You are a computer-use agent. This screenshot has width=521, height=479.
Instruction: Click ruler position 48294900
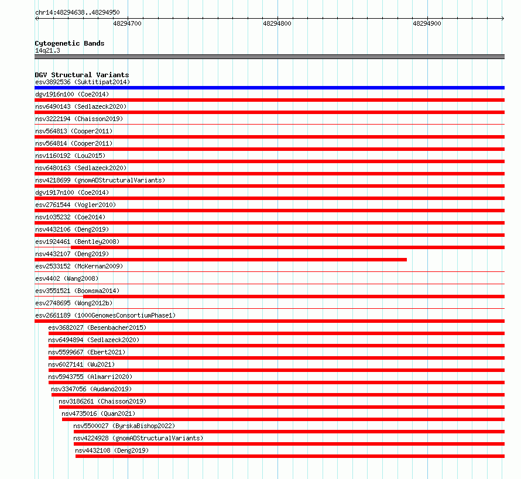pos(427,23)
